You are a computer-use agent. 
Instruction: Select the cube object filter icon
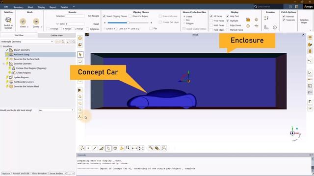(x=115, y=148)
